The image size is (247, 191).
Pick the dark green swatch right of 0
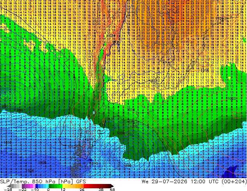[x=50, y=186]
